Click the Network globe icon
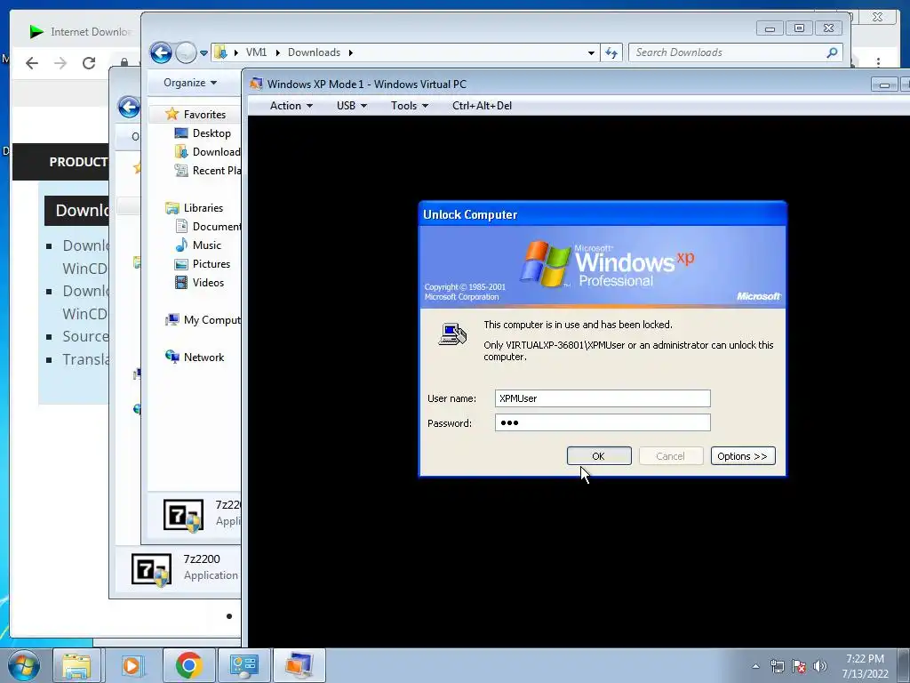 tap(172, 357)
